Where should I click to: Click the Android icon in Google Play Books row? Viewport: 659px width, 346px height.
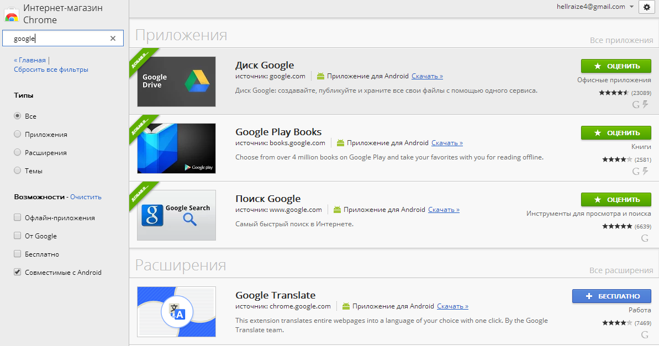(340, 143)
